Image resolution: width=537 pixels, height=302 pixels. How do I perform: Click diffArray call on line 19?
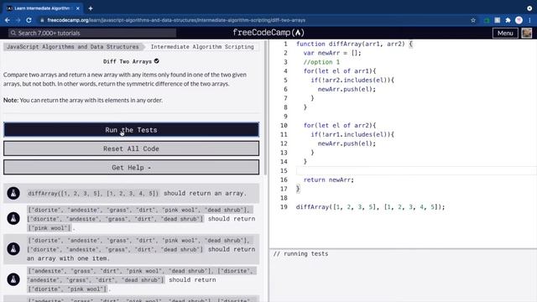[x=370, y=207]
